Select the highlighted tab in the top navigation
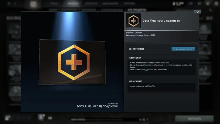Image resolution: width=220 pixels, height=124 pixels. click(x=73, y=3)
